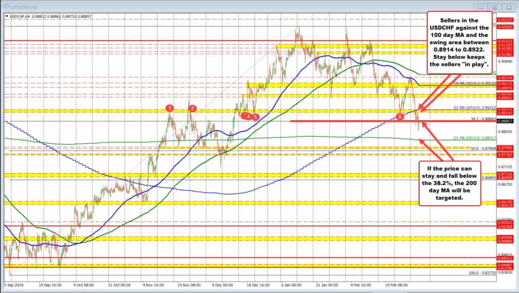The width and height of the screenshot is (519, 293).
Task: Click the restore window icon in the title bar
Action: click(494, 7)
